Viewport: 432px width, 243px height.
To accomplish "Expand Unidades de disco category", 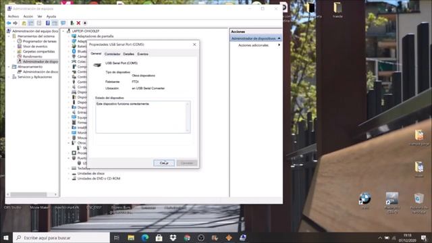I will coord(69,173).
